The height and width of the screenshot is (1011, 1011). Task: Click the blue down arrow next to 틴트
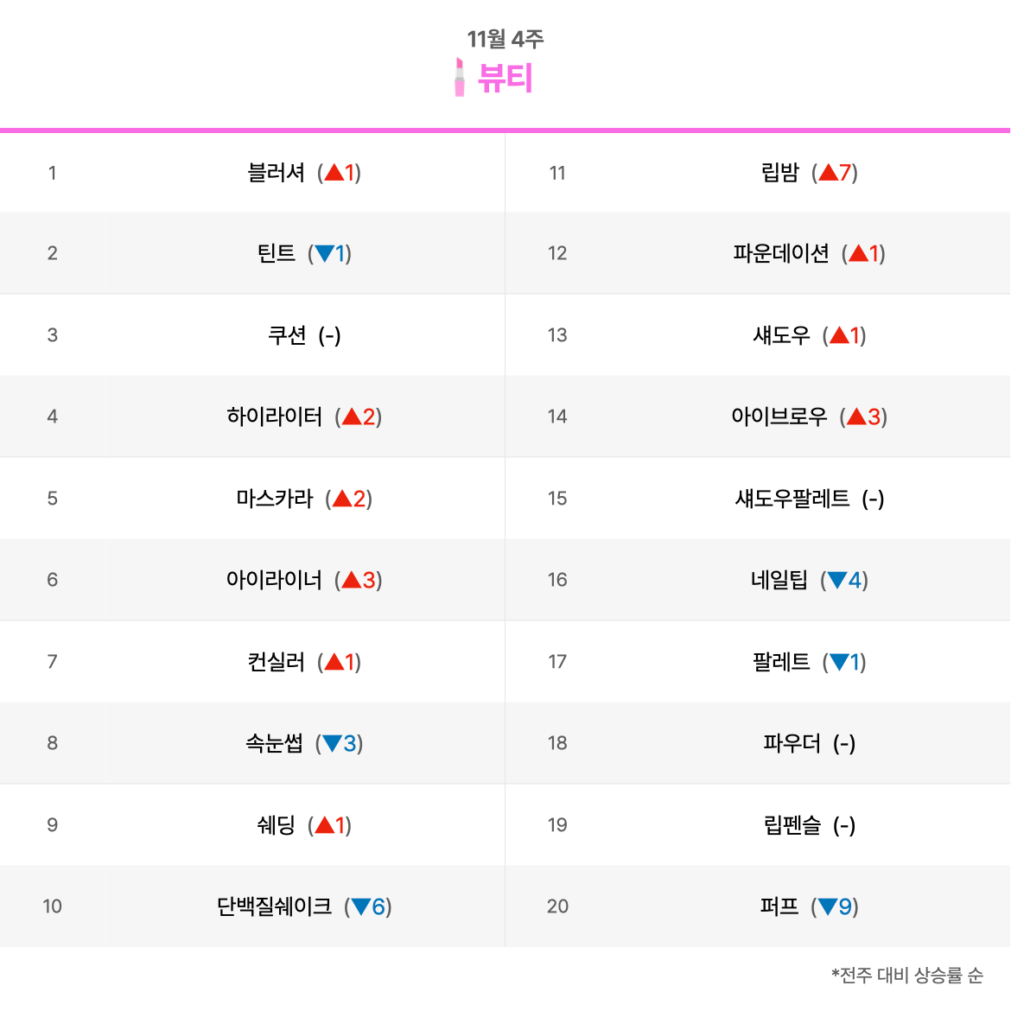tap(324, 253)
